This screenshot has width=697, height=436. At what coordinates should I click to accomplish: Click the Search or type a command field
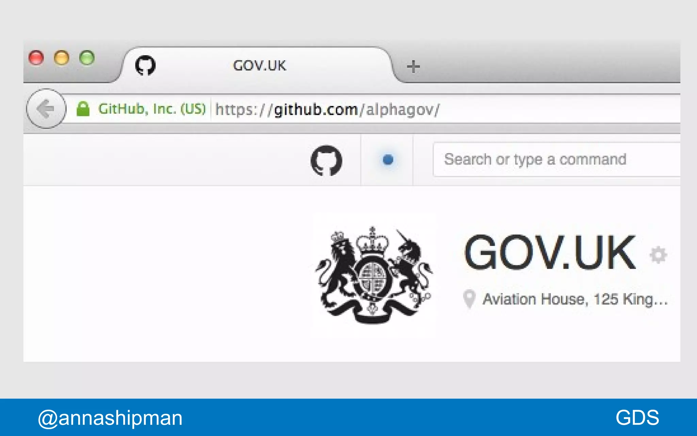[x=557, y=159]
